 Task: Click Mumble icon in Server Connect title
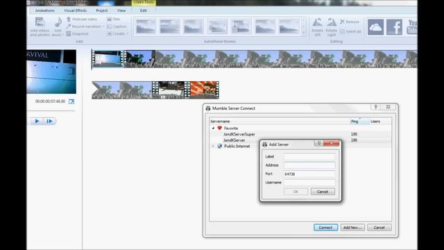tap(208, 108)
